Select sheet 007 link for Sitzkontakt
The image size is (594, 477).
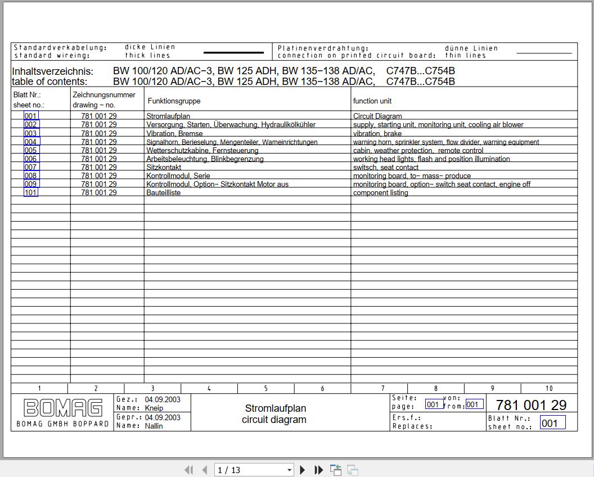click(x=31, y=167)
